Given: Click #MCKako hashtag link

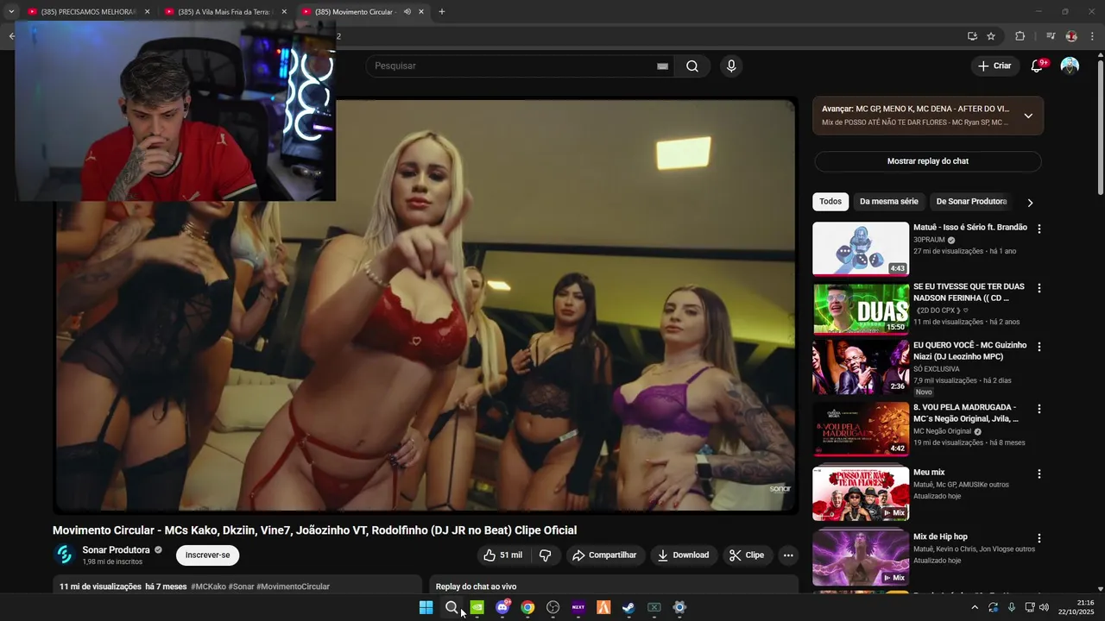Looking at the screenshot, I should 208,586.
